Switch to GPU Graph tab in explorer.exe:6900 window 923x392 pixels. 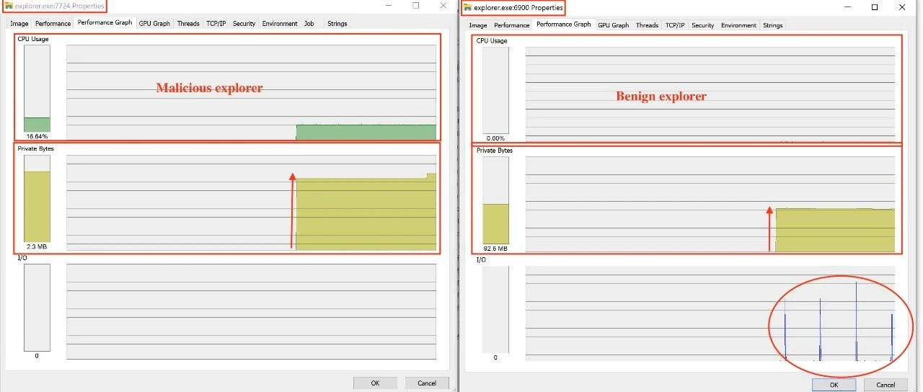[x=614, y=25]
